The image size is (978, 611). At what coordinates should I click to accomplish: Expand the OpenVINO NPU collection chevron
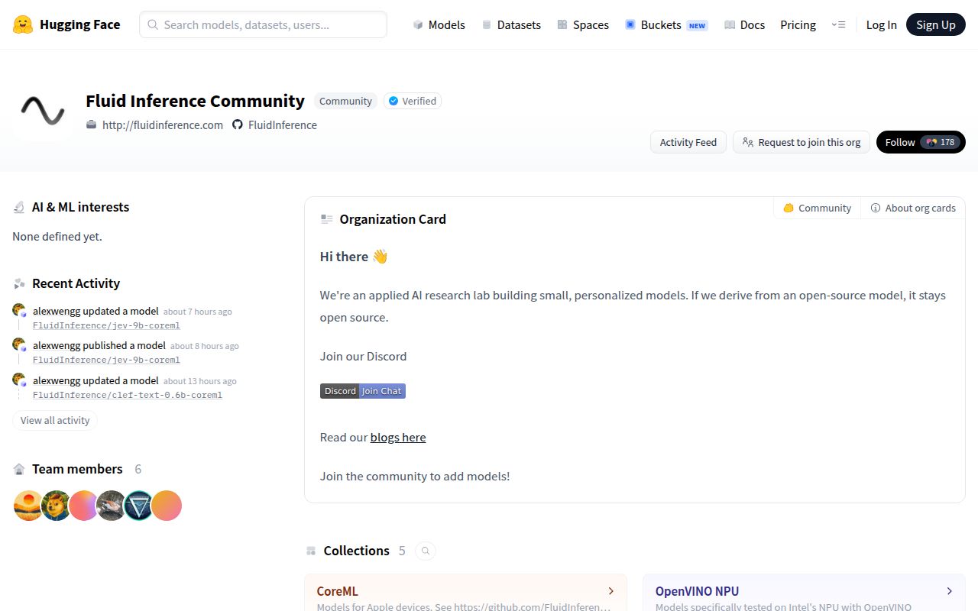pyautogui.click(x=950, y=591)
